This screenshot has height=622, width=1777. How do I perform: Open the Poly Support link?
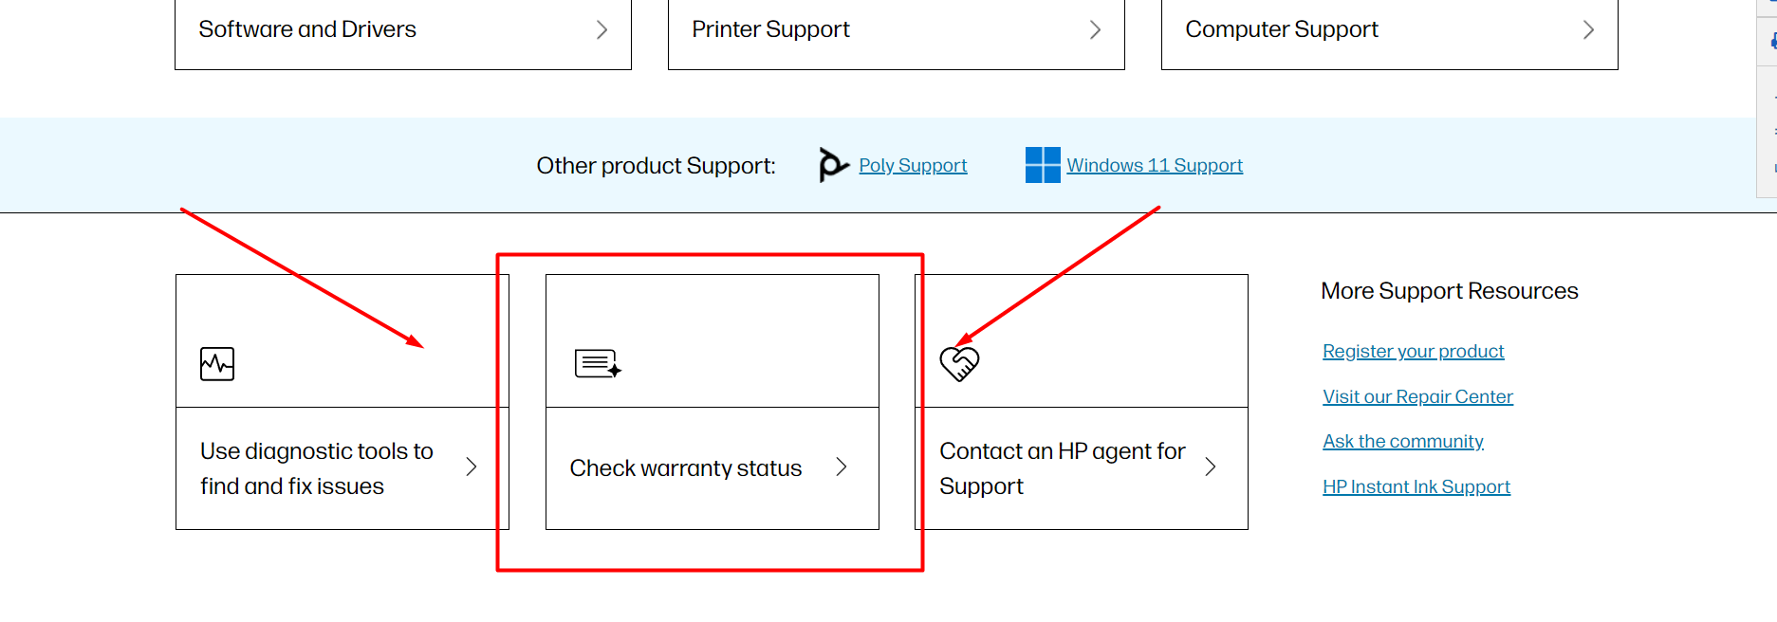tap(912, 165)
